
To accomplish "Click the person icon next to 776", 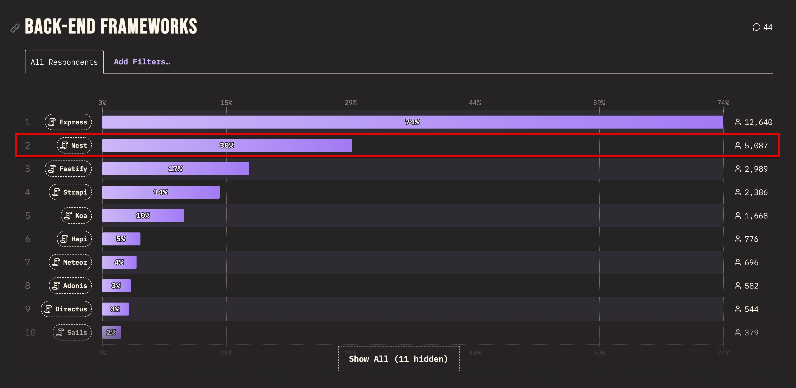I will (x=738, y=239).
